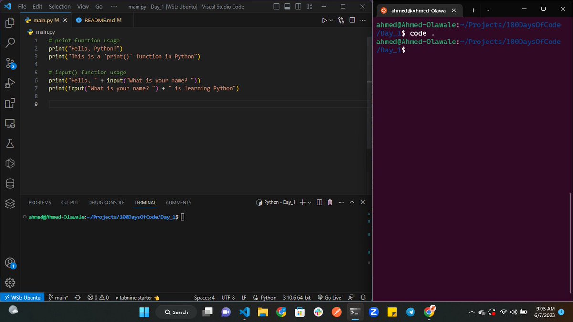Image resolution: width=573 pixels, height=322 pixels.
Task: Toggle the bottom panel visibility in title bar
Action: (287, 7)
